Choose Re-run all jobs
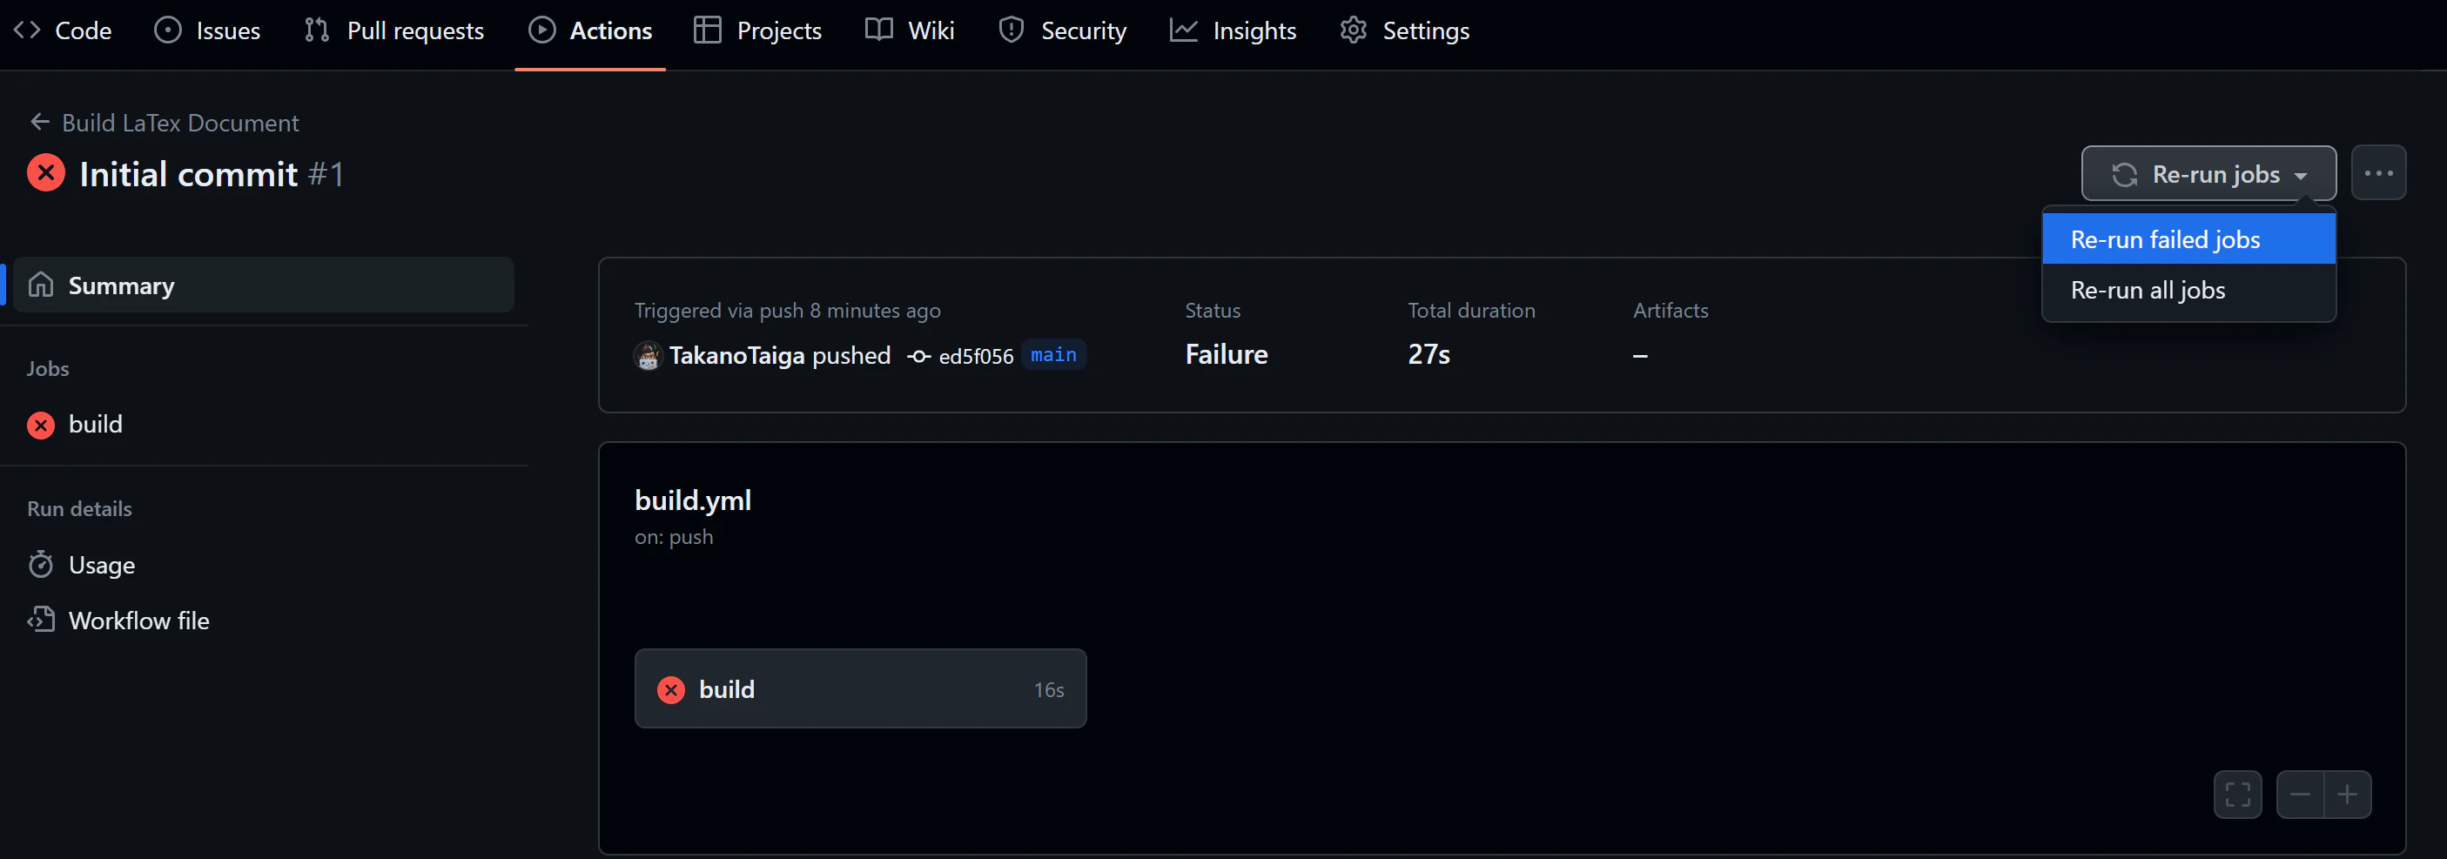Screen dimensions: 2447x859 pyautogui.click(x=2188, y=290)
